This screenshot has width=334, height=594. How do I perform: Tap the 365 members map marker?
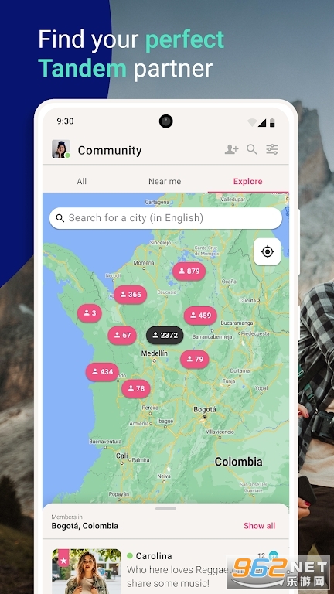130,295
